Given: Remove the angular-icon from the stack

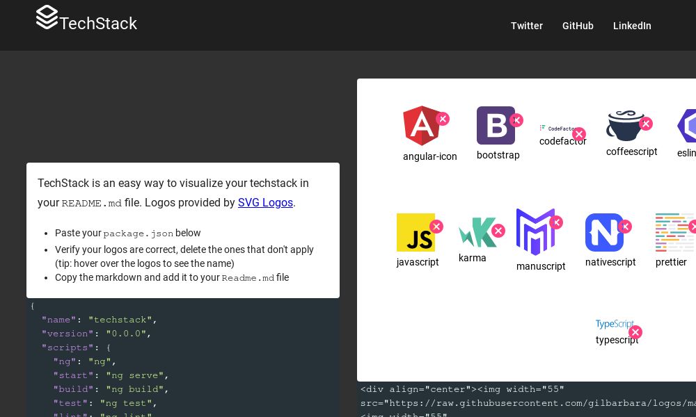Looking at the screenshot, I should click(x=443, y=119).
